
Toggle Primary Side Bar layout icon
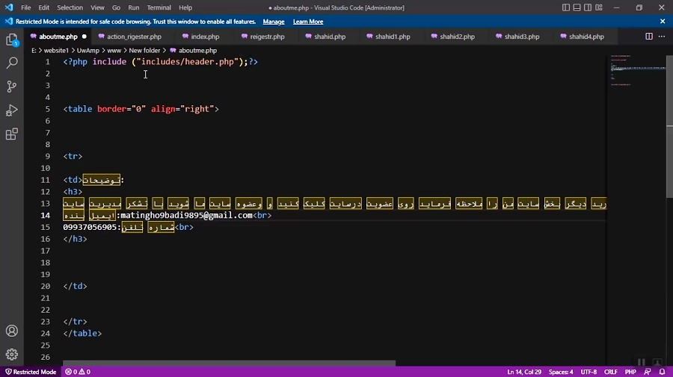tap(566, 7)
